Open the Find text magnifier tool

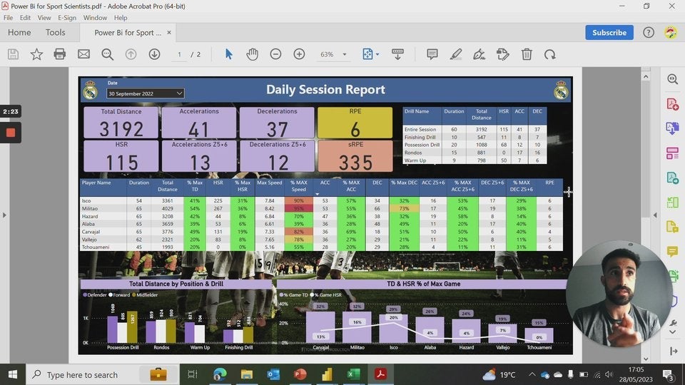coord(108,54)
